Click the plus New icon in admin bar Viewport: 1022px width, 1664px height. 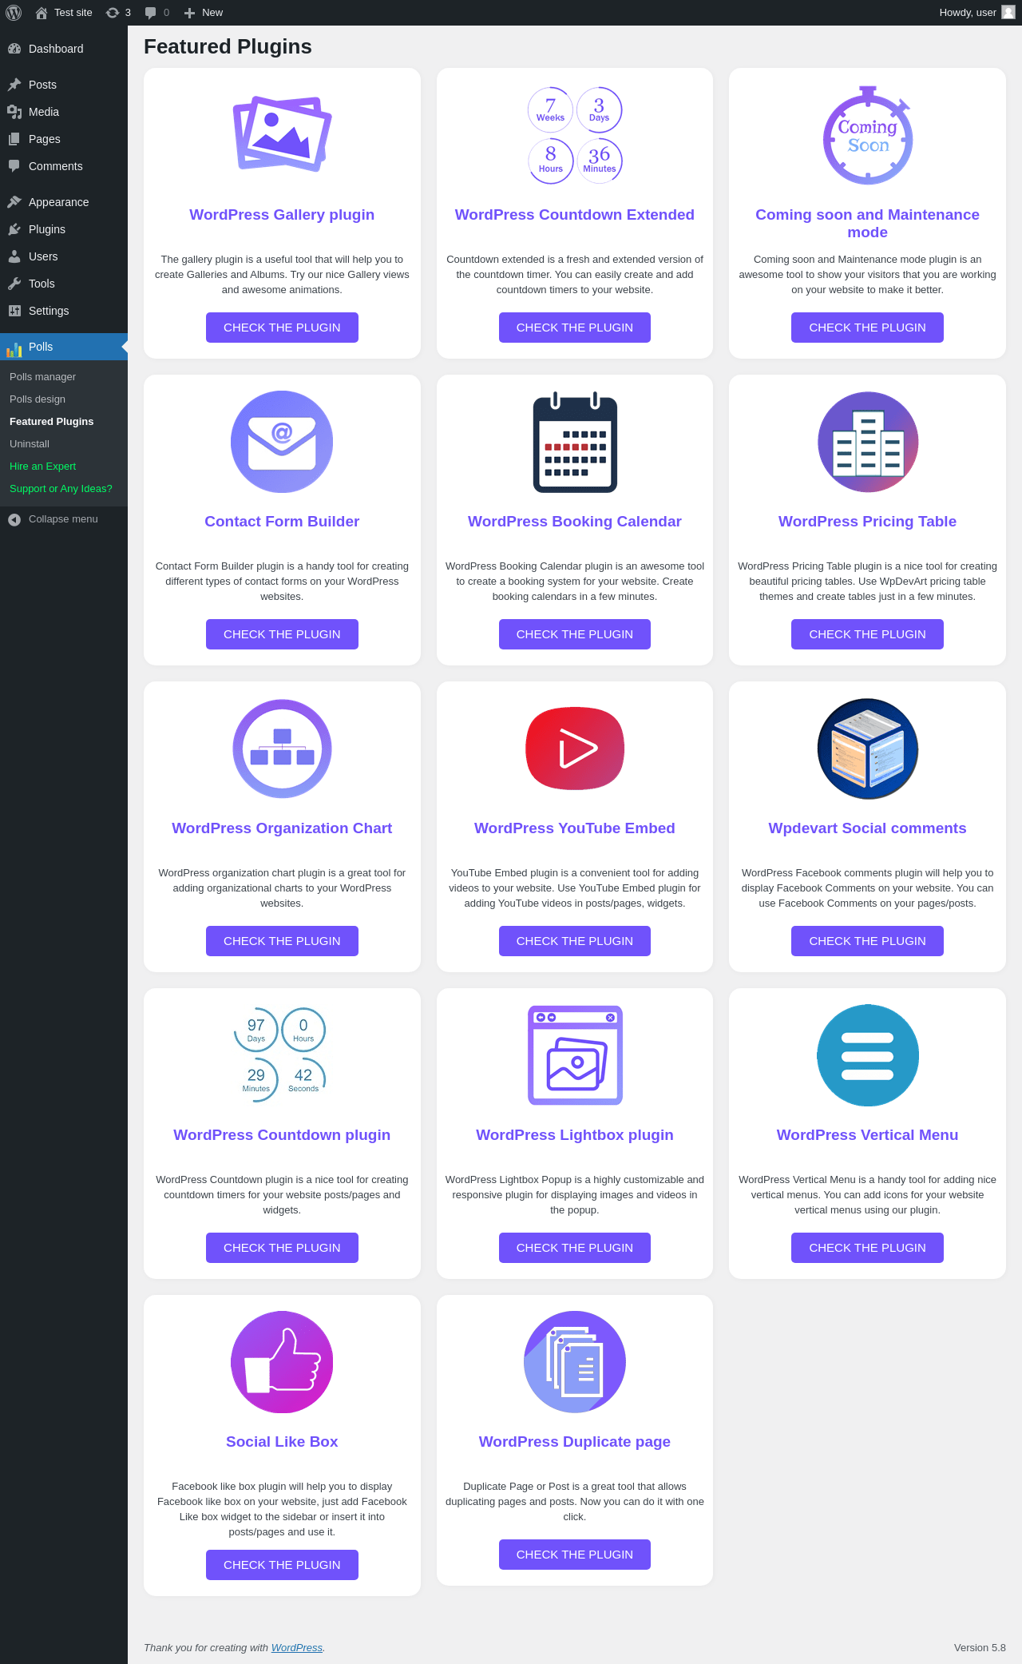pyautogui.click(x=189, y=13)
